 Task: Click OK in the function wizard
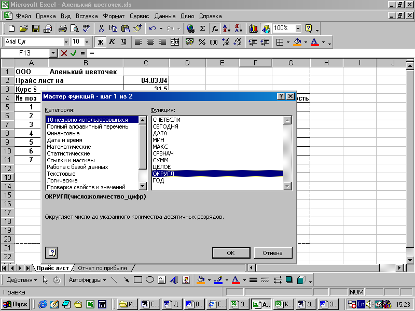(x=231, y=253)
